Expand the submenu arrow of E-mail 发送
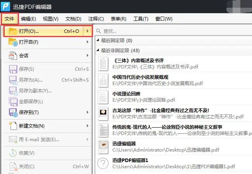The width and height of the screenshot is (252, 174). point(88,139)
